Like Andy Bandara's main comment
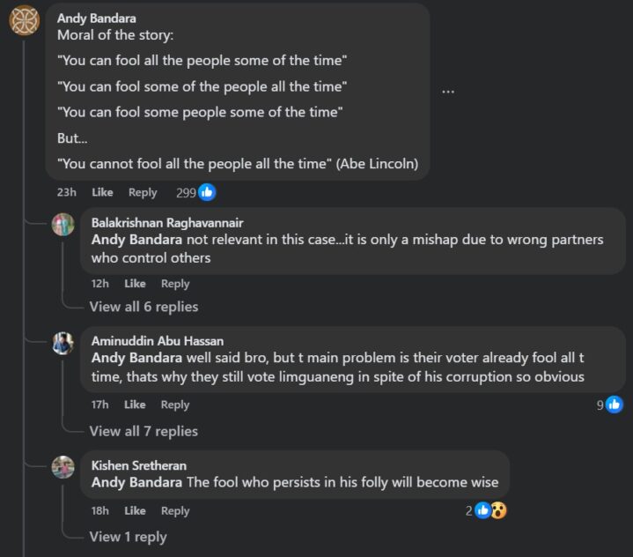This screenshot has height=557, width=633. pyautogui.click(x=103, y=192)
